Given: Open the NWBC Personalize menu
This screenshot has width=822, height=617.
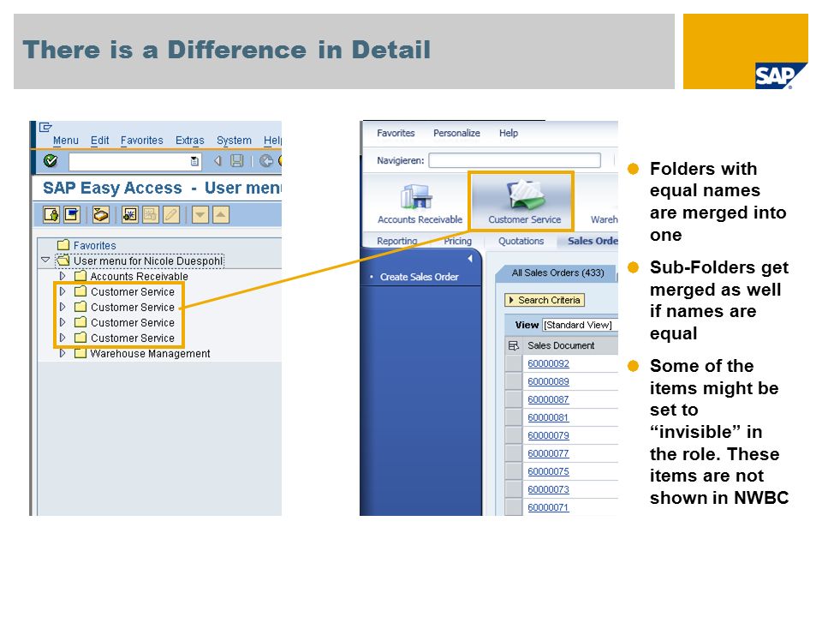Looking at the screenshot, I should point(456,134).
